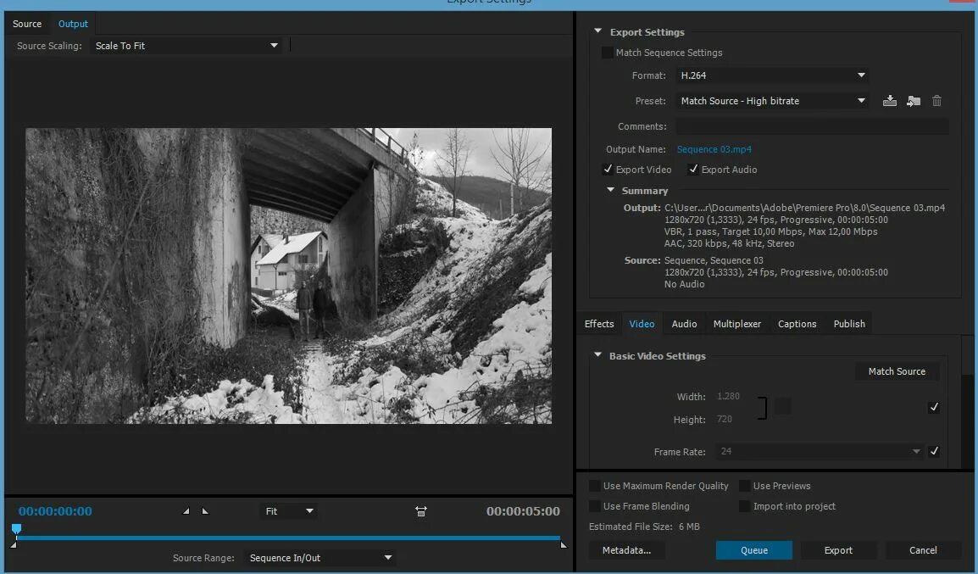Viewport: 978px width, 574px height.
Task: Uncheck Export Audio
Action: (693, 169)
